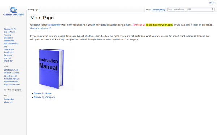The width and height of the screenshot is (217, 135).
Task: Open SupTronics sidebar link
Action: [x=9, y=53]
